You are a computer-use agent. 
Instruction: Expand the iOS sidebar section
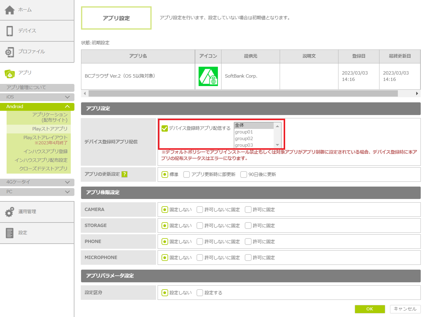[67, 97]
